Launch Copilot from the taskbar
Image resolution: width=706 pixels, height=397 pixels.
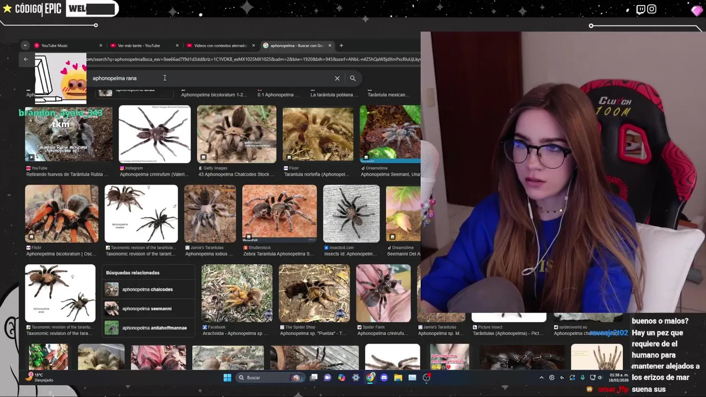coord(341,378)
